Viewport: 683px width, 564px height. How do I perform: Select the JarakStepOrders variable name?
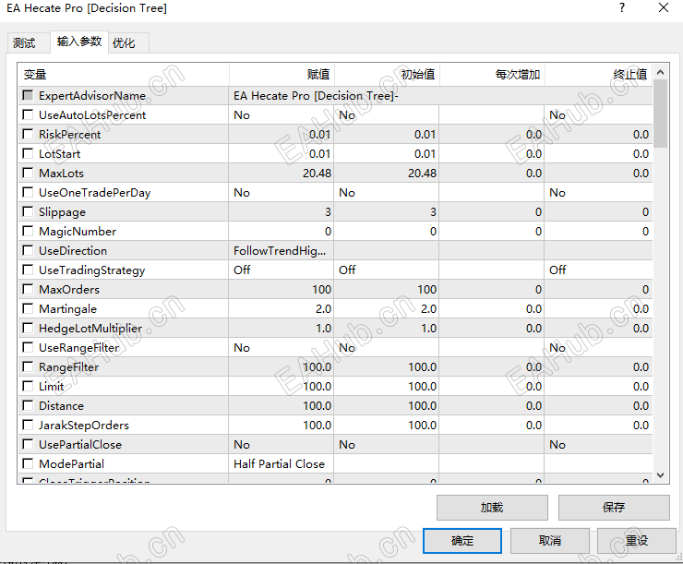point(84,425)
